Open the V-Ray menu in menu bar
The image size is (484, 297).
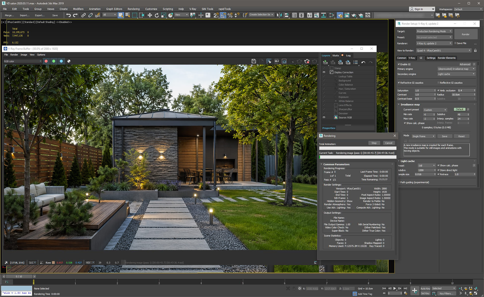193,9
